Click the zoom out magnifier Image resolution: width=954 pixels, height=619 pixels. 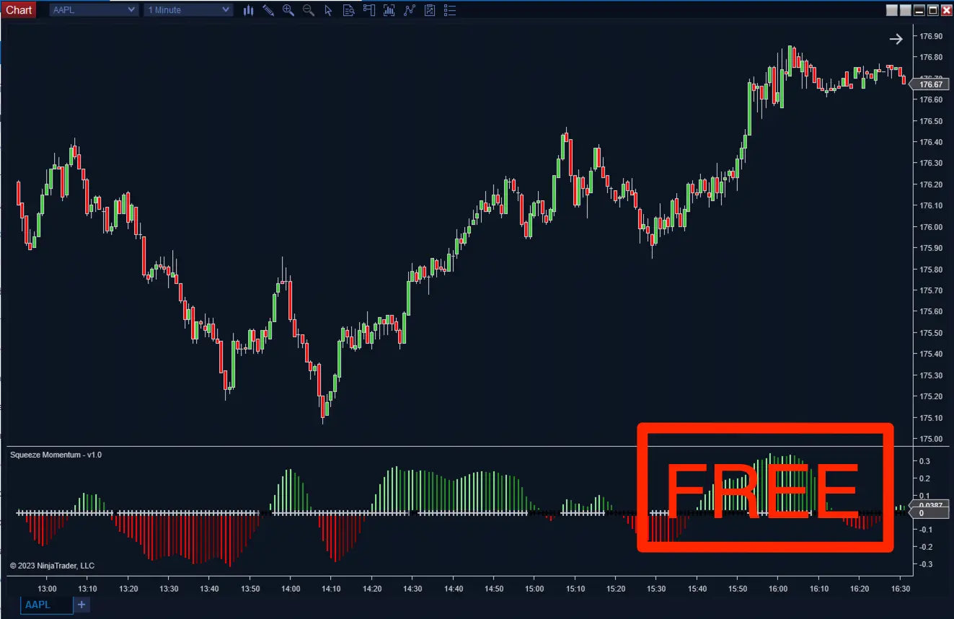[x=309, y=10]
